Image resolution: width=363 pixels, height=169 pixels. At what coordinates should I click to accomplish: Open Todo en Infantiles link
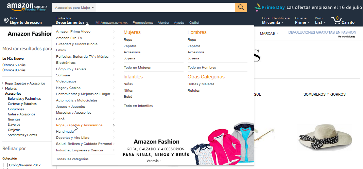(x=138, y=106)
